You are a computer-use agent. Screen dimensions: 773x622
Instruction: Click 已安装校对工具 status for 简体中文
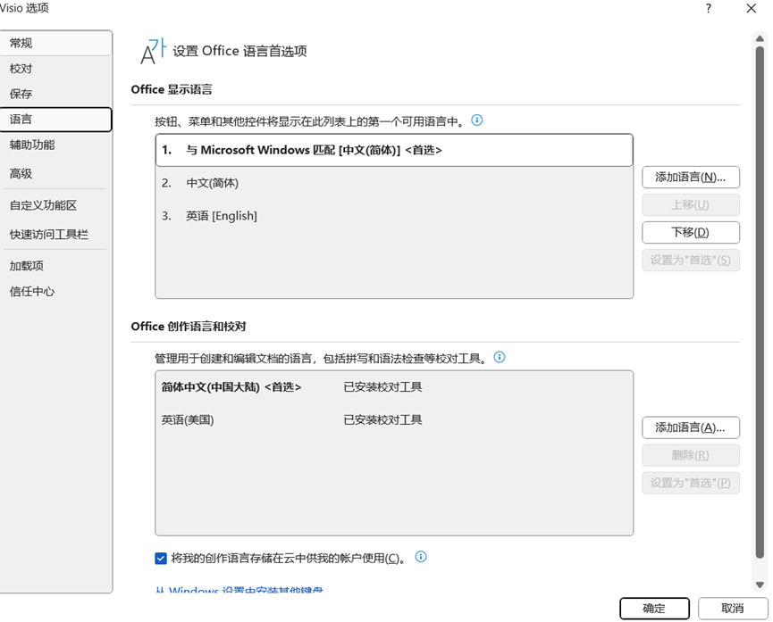pos(382,387)
